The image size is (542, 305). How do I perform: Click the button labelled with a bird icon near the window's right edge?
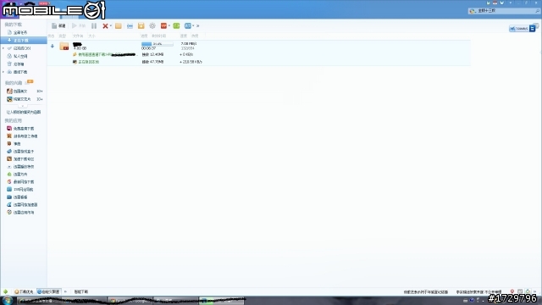click(518, 29)
